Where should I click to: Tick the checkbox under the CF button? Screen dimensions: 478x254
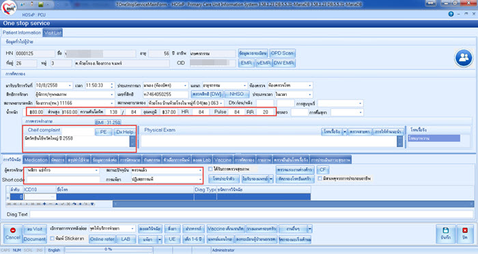click(320, 178)
